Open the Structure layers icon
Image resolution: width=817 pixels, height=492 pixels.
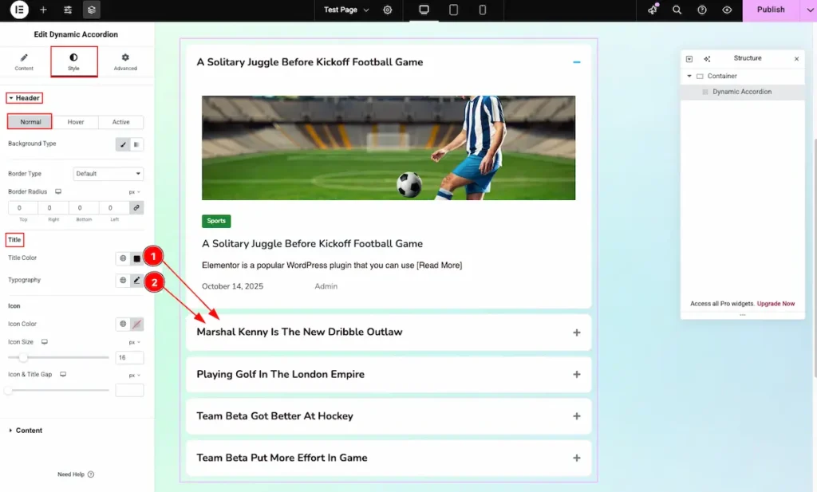(x=92, y=10)
